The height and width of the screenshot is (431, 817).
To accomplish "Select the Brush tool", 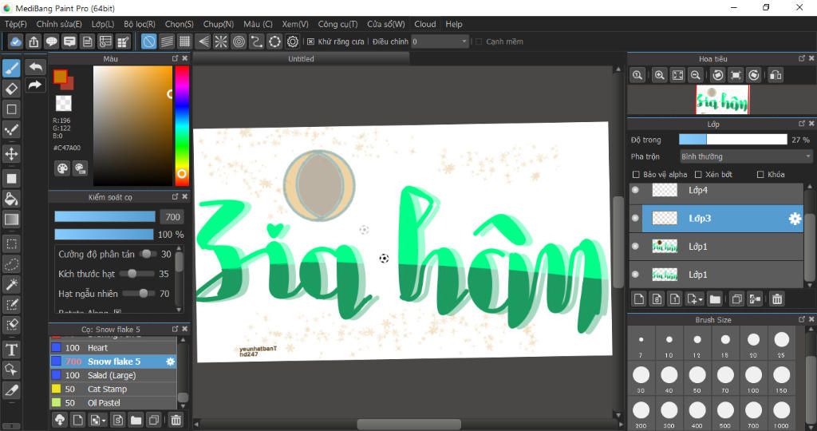I will pos(11,69).
